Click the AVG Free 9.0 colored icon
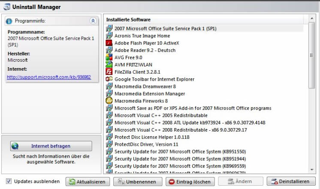Image resolution: width=320 pixels, height=189 pixels. 109,57
